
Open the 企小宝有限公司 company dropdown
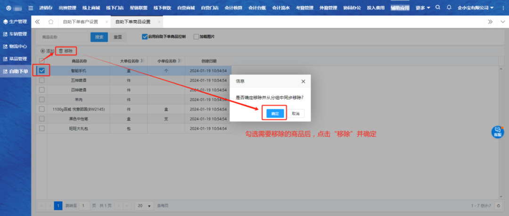tap(475, 8)
